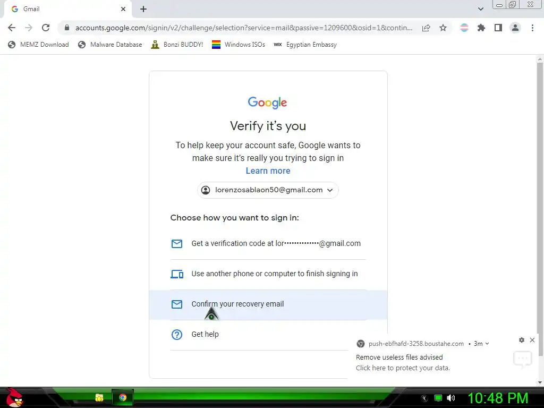Click the browser forward arrow
Image resolution: width=544 pixels, height=408 pixels.
(x=29, y=28)
